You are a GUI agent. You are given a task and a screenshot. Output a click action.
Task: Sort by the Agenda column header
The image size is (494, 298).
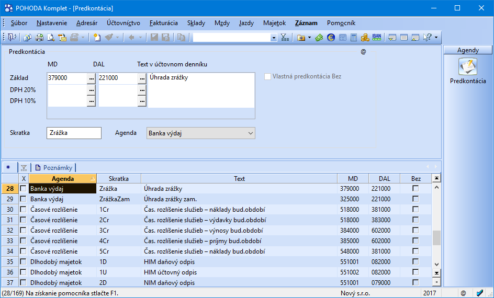[62, 178]
